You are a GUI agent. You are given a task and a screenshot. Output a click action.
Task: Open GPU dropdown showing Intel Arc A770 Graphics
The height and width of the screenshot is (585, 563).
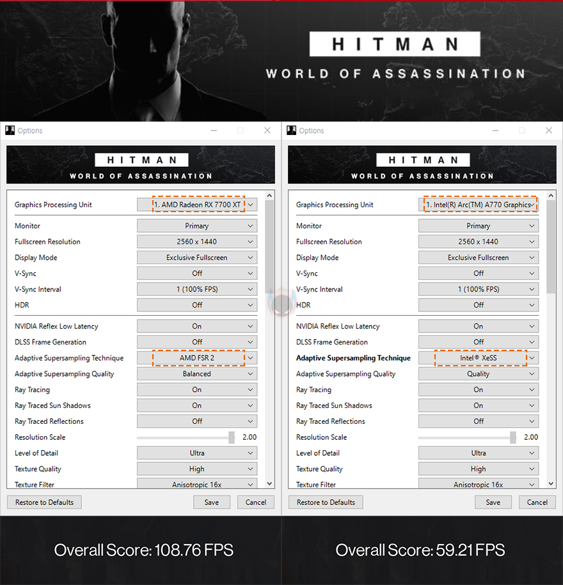pos(479,205)
